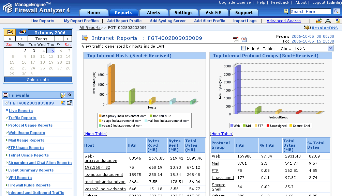Viewport: 342px width, 196px height.
Task: Collapse the FGT4002803033009 device tree
Action: 6,103
